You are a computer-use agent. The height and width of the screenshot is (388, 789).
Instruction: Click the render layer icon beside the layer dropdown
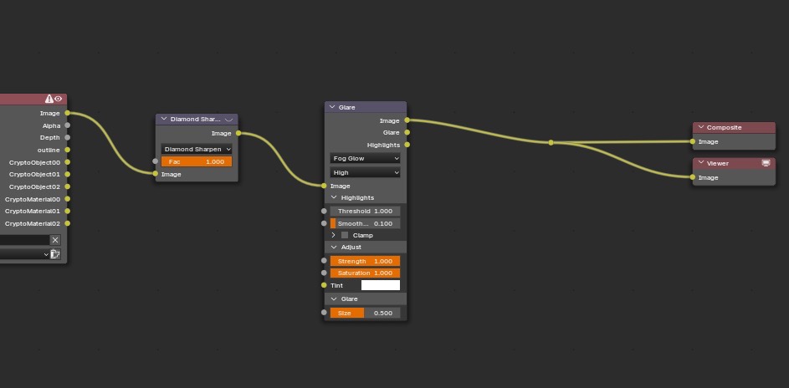coord(55,254)
